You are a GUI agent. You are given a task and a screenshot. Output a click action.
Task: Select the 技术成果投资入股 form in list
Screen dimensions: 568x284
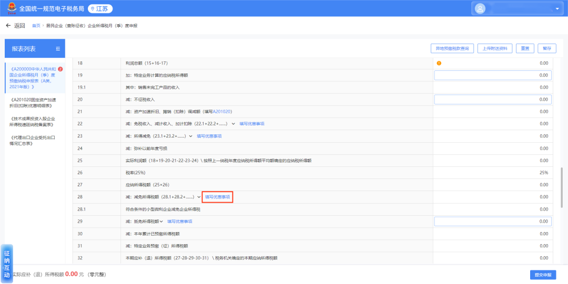[33, 122]
